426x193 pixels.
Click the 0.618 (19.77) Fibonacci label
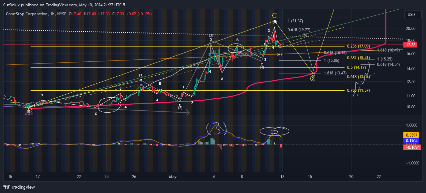click(x=299, y=30)
